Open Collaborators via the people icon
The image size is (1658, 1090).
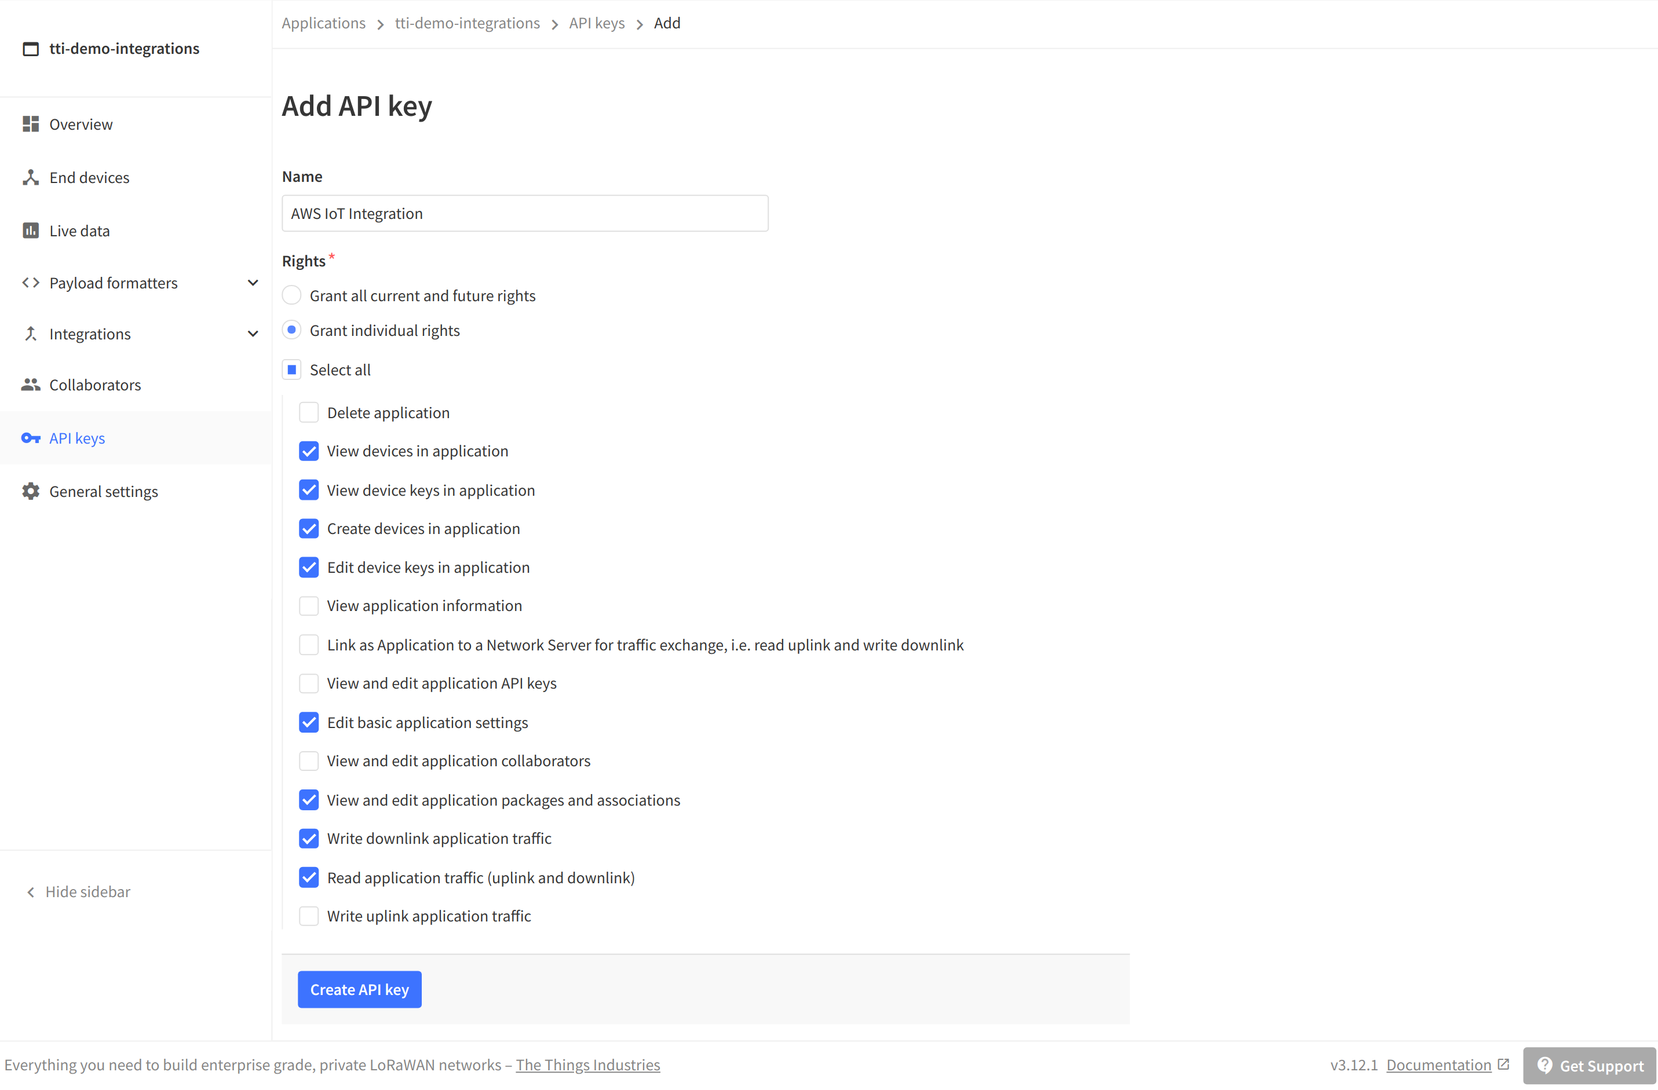(x=30, y=385)
